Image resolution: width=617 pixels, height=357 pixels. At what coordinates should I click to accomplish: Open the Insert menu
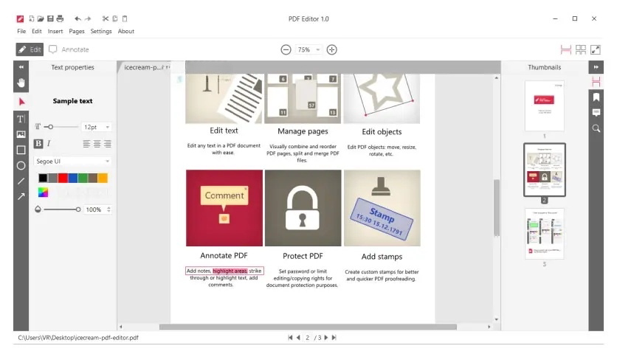55,31
